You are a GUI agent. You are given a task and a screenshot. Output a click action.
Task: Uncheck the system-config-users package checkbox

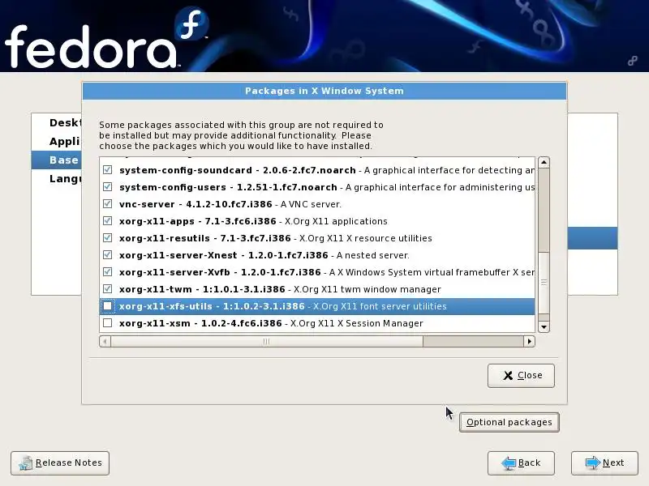[108, 187]
